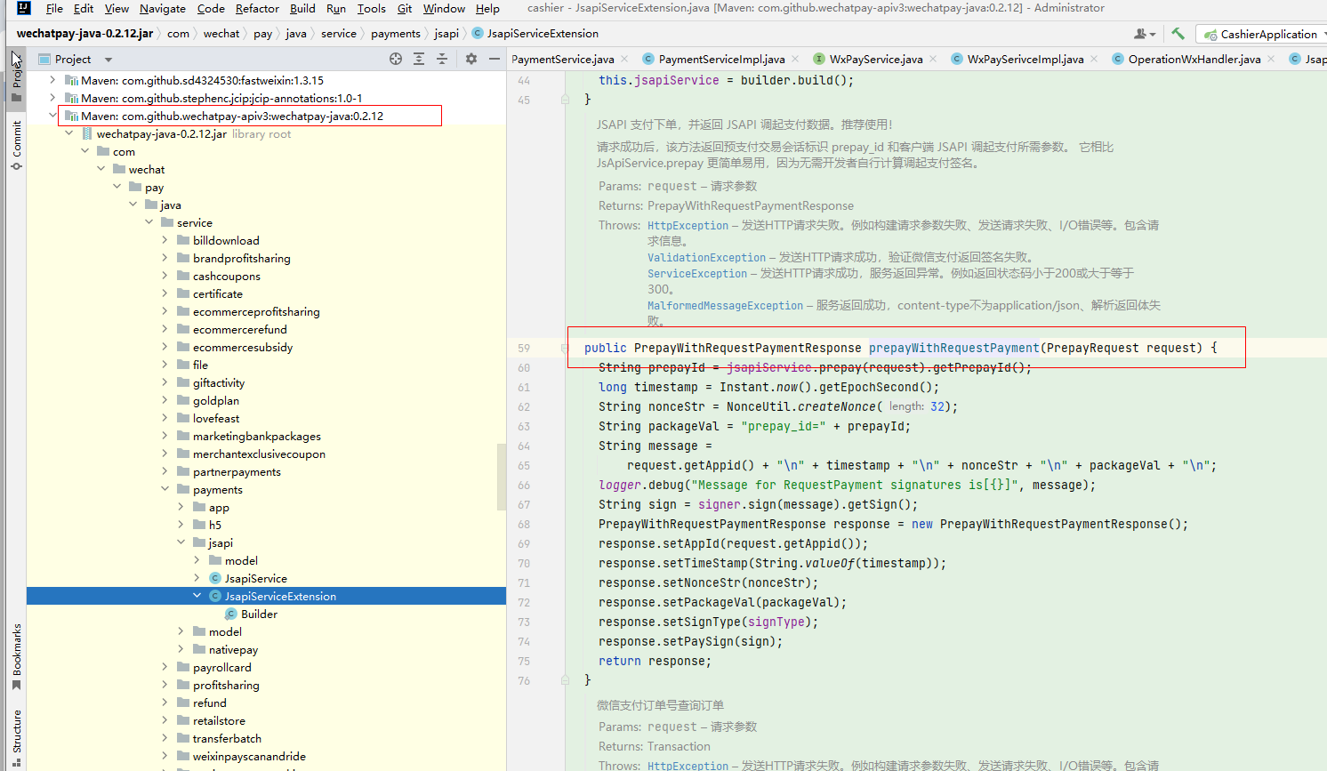Image resolution: width=1327 pixels, height=771 pixels.
Task: Click the Builder class icon in tree
Action: 231,614
